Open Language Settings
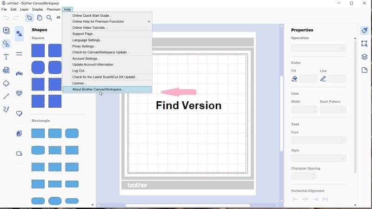This screenshot has height=209, width=372. (x=107, y=40)
